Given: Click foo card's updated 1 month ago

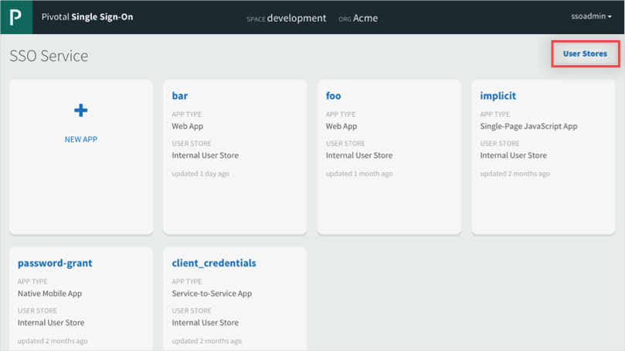Looking at the screenshot, I should point(359,174).
